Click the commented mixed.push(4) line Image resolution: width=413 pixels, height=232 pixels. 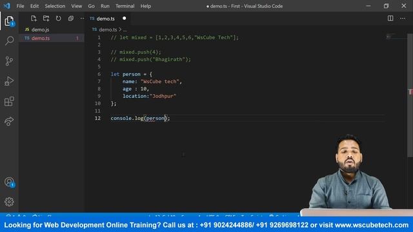136,52
